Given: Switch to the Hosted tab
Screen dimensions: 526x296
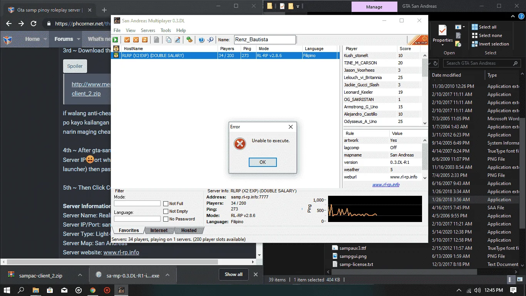Looking at the screenshot, I should [189, 230].
